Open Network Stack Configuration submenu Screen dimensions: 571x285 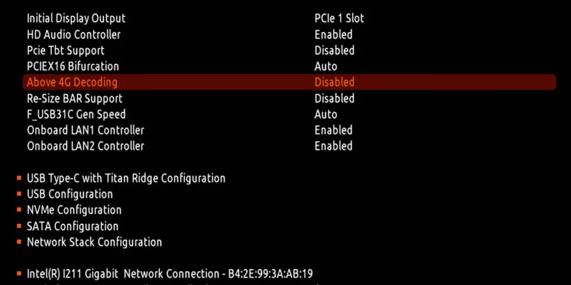(x=95, y=242)
